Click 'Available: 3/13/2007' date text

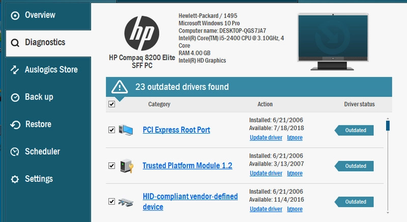tap(276, 164)
